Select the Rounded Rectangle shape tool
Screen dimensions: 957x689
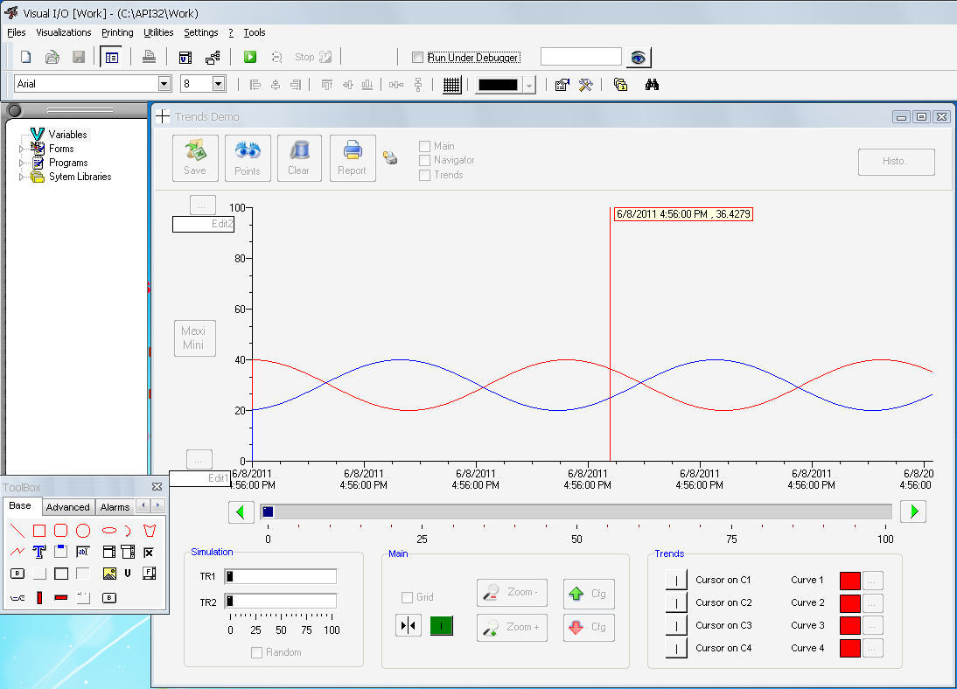(61, 531)
